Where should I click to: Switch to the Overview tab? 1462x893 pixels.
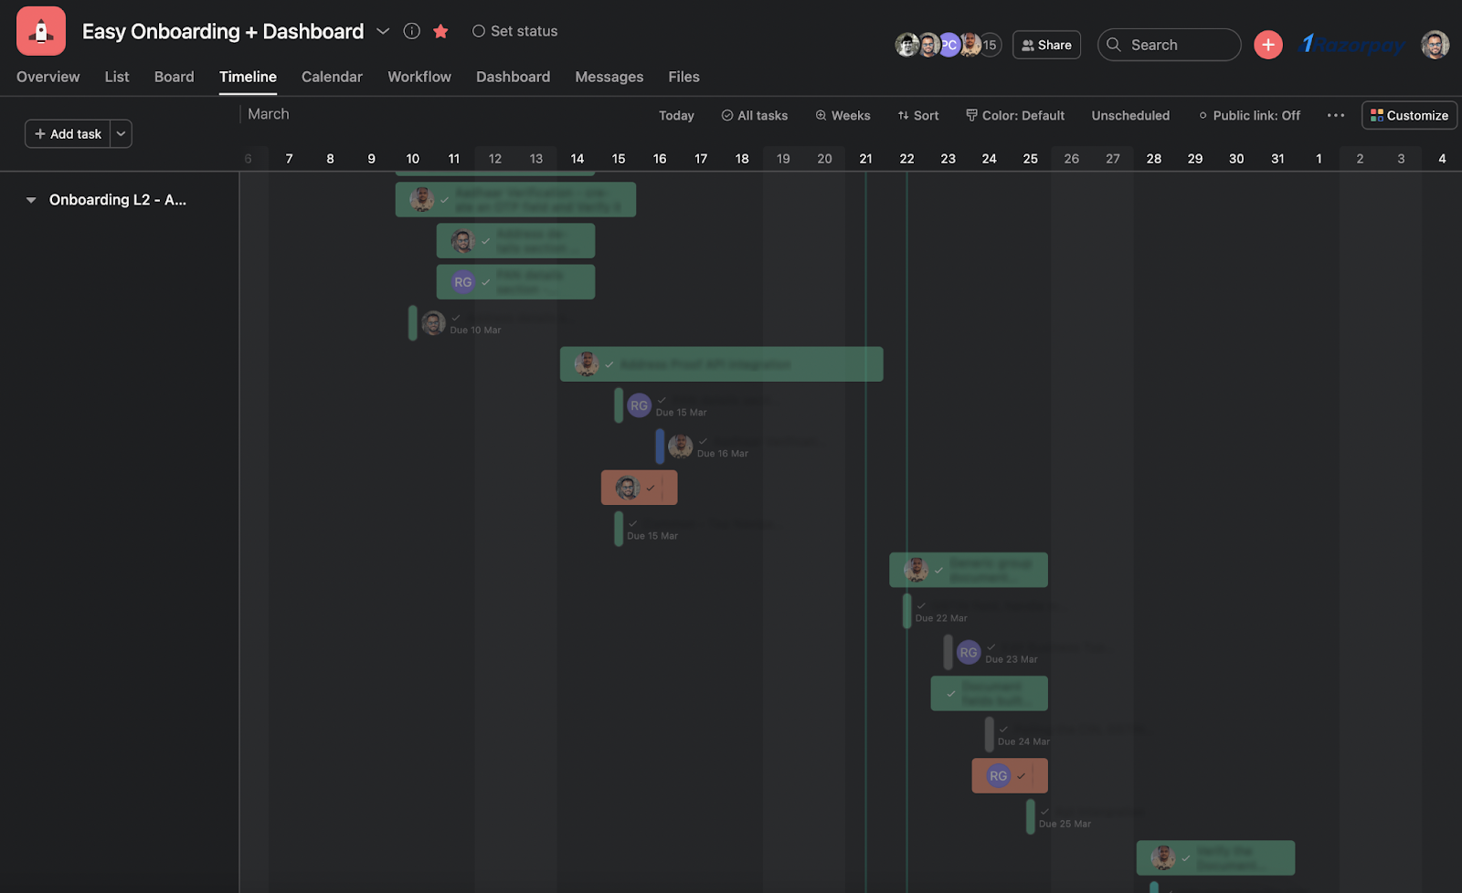(x=48, y=77)
